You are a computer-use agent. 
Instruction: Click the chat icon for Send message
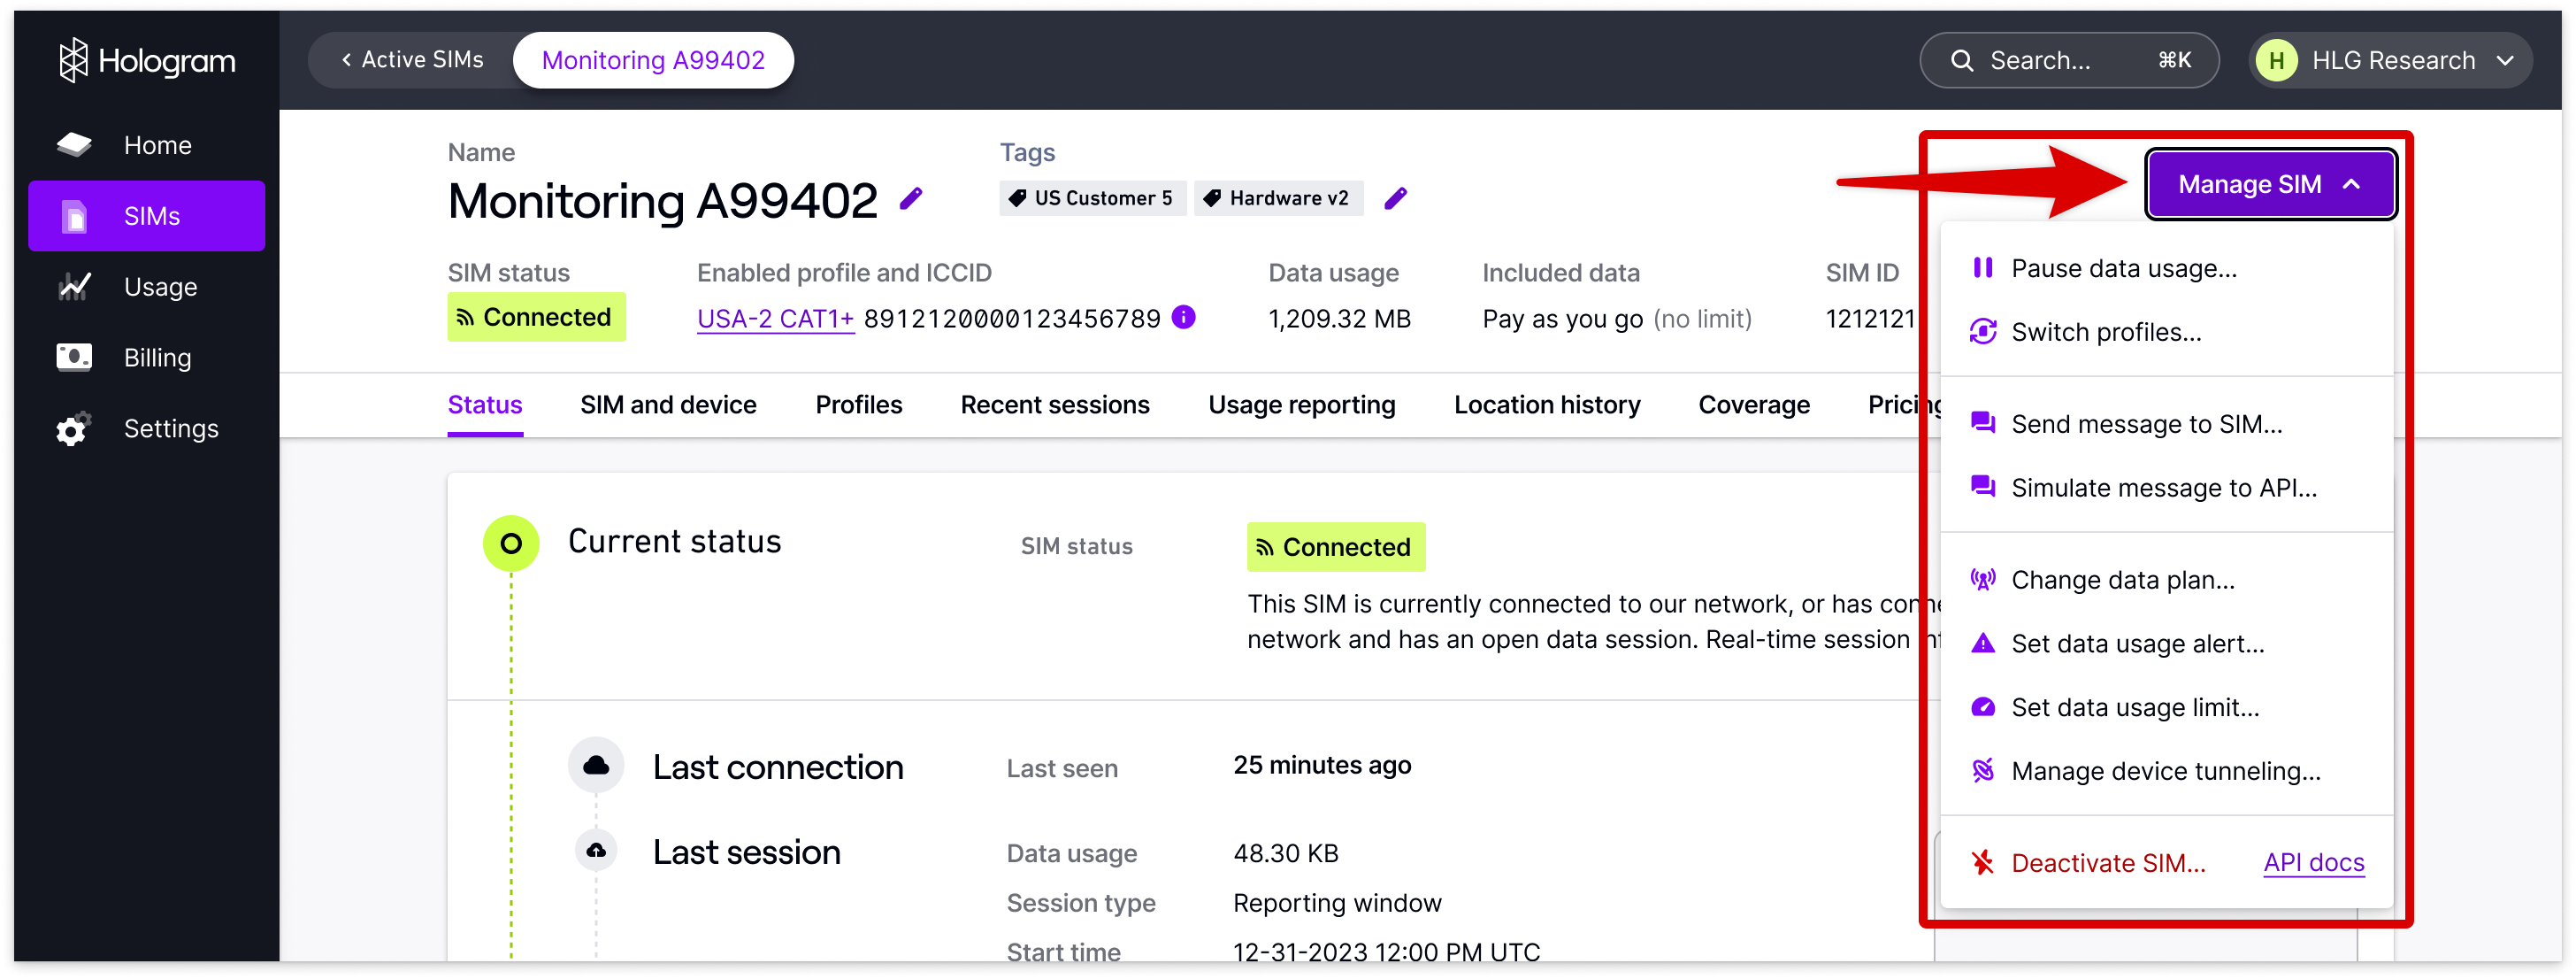(x=1983, y=422)
